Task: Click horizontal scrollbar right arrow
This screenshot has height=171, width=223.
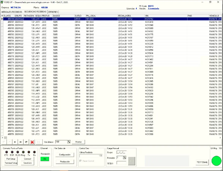Action: tap(220, 138)
